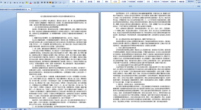This screenshot has width=201, height=110.
Task: Click the language indicator in status bar
Action: coord(16,109)
